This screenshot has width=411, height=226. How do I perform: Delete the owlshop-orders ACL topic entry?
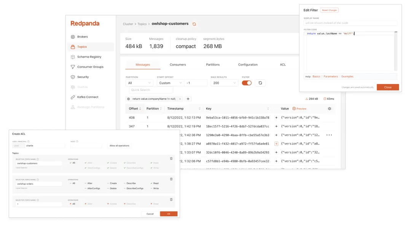[171, 179]
